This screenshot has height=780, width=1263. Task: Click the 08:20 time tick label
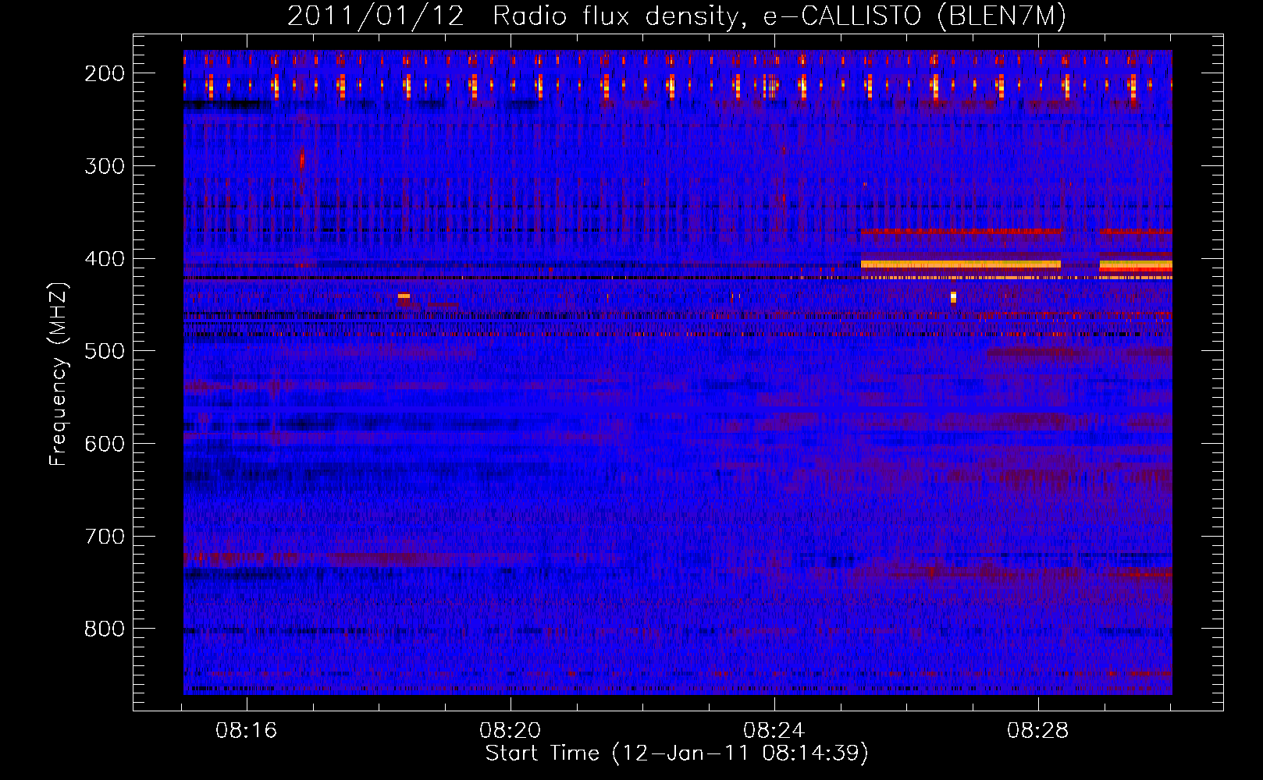(x=511, y=731)
